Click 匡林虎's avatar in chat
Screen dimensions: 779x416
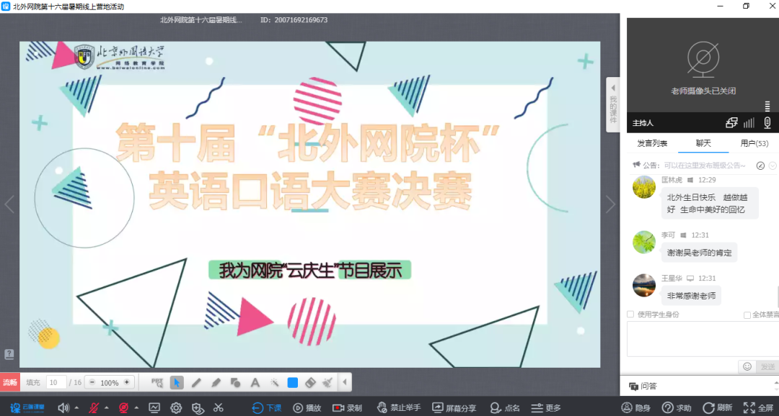644,187
